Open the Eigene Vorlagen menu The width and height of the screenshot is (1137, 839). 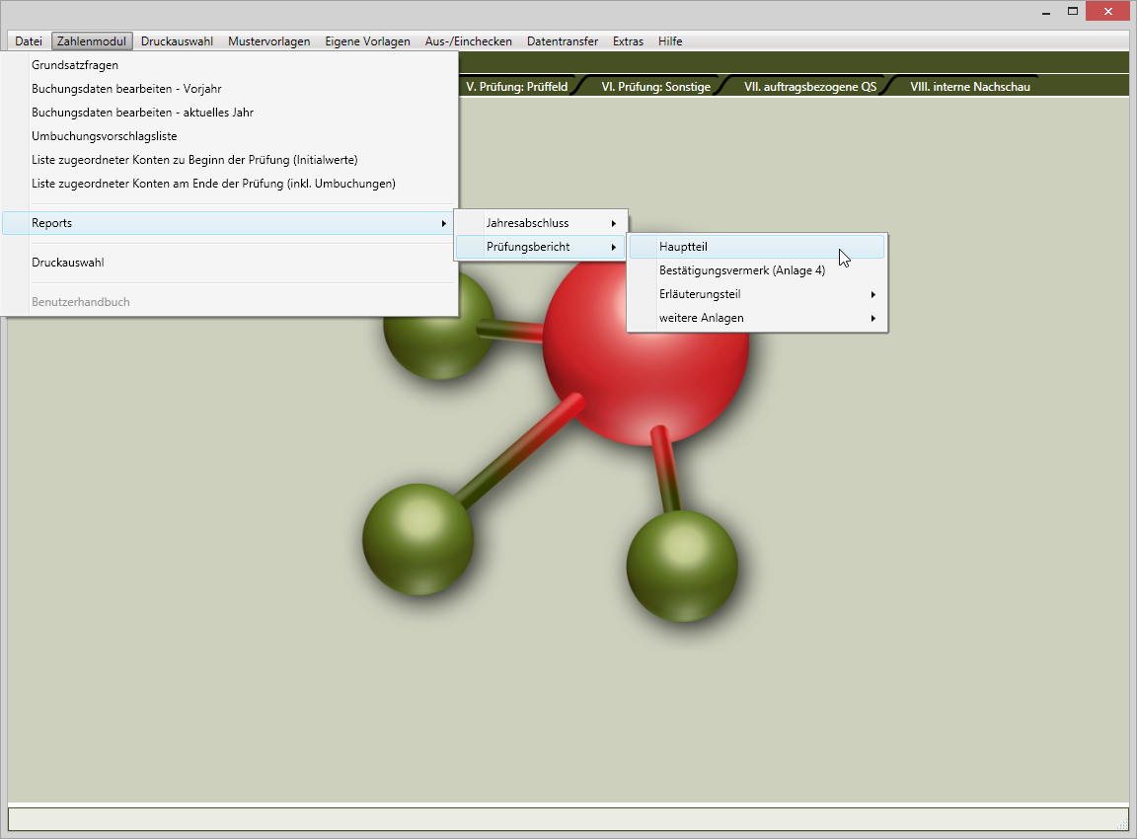[367, 41]
